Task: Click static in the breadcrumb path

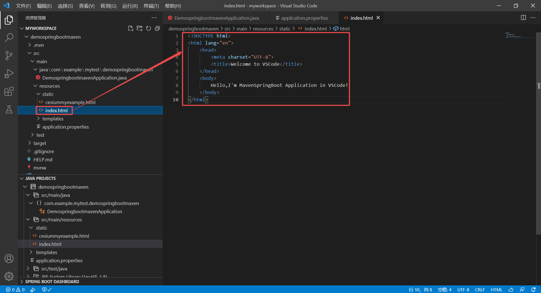Action: click(285, 29)
